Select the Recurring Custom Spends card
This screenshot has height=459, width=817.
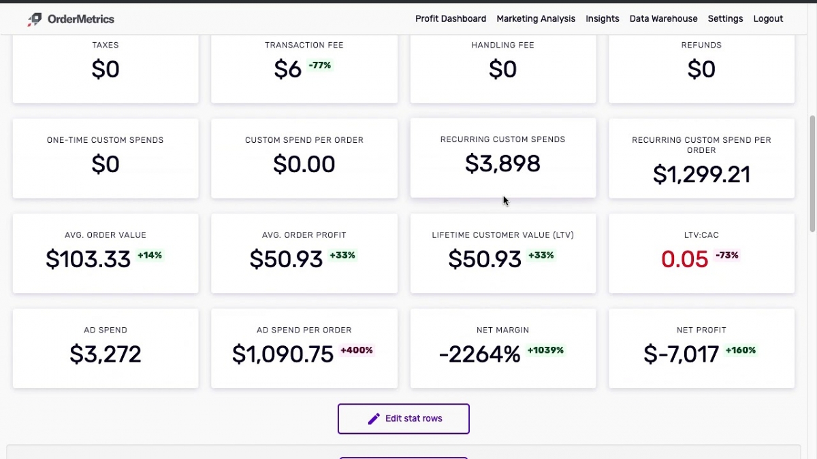point(502,158)
